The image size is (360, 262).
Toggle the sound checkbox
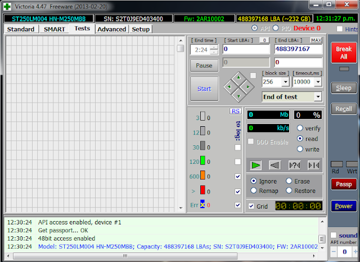334,235
